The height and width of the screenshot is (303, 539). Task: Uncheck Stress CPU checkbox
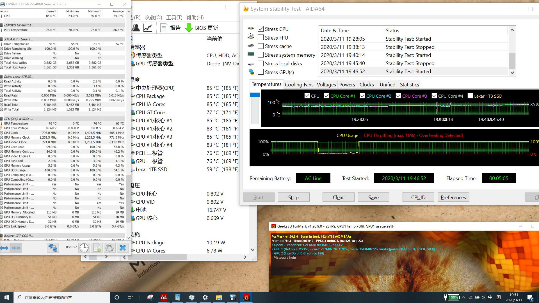point(261,29)
